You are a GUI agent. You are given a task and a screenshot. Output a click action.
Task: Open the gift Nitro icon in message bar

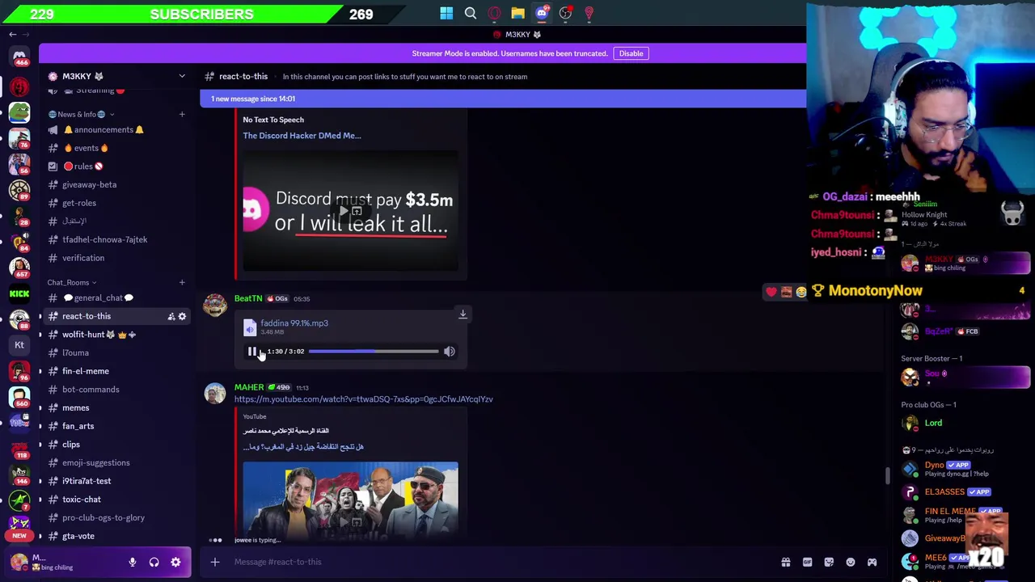[785, 562]
